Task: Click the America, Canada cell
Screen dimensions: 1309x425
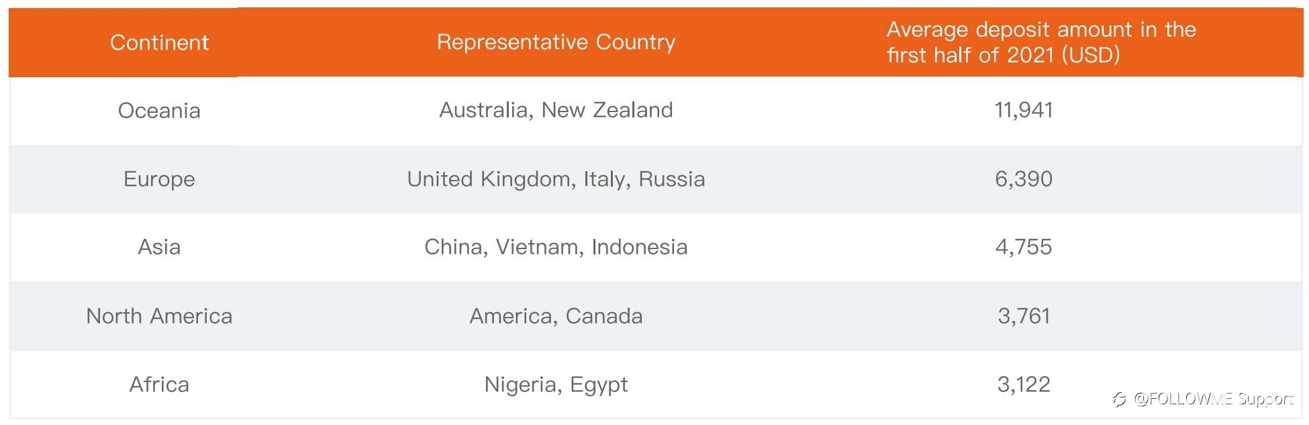Action: (x=556, y=316)
